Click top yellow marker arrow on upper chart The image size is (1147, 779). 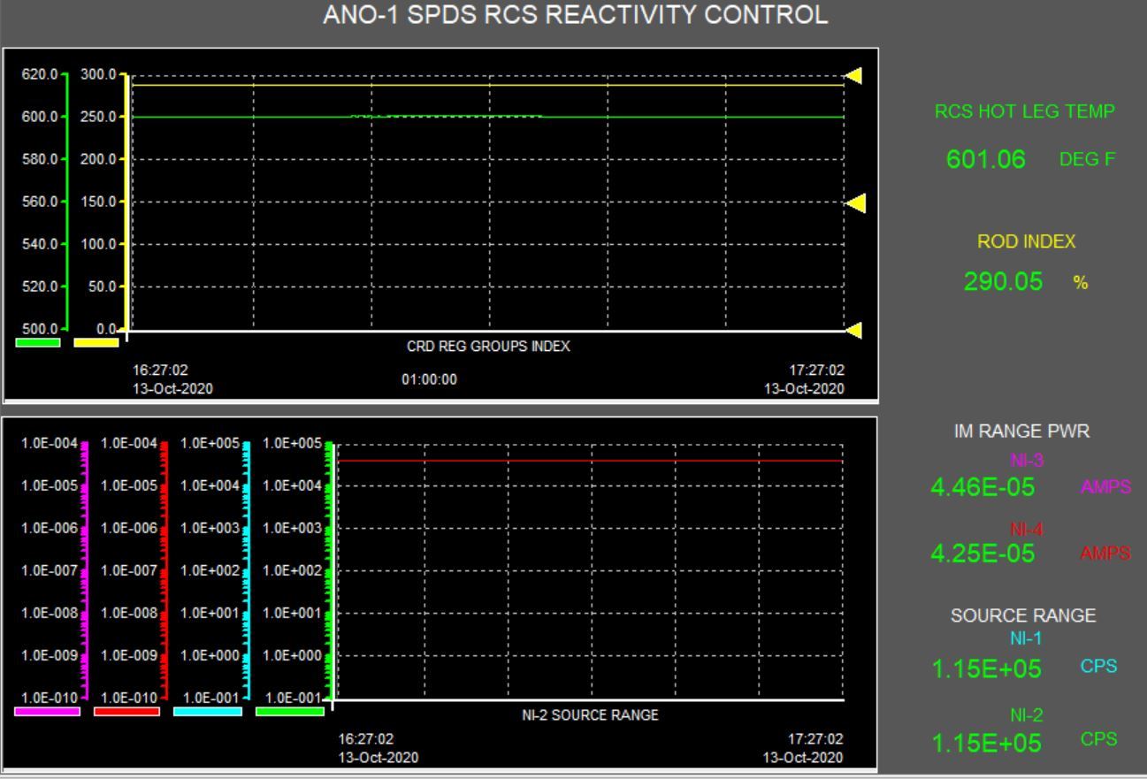pyautogui.click(x=853, y=75)
